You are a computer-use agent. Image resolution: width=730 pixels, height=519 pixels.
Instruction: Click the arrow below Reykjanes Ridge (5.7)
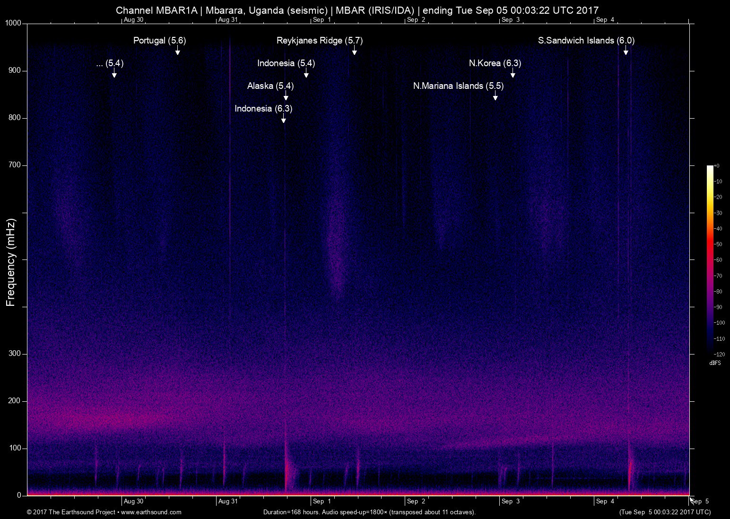[x=354, y=51]
